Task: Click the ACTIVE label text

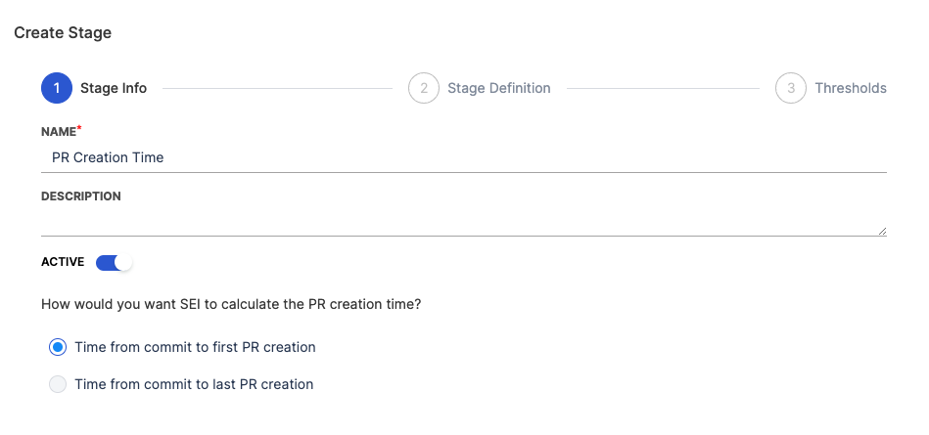Action: coord(63,262)
